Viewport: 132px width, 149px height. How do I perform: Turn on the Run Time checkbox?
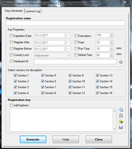coord(76,48)
